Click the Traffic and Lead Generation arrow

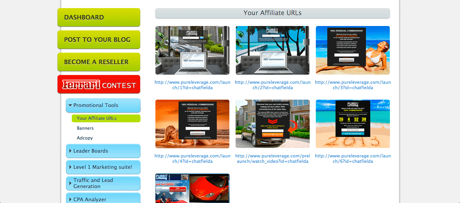pyautogui.click(x=70, y=183)
